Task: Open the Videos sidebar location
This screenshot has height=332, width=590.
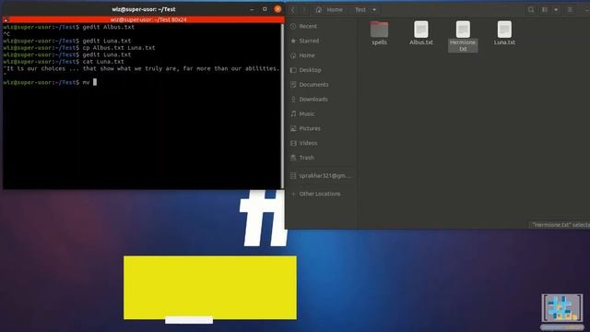Action: (320, 143)
